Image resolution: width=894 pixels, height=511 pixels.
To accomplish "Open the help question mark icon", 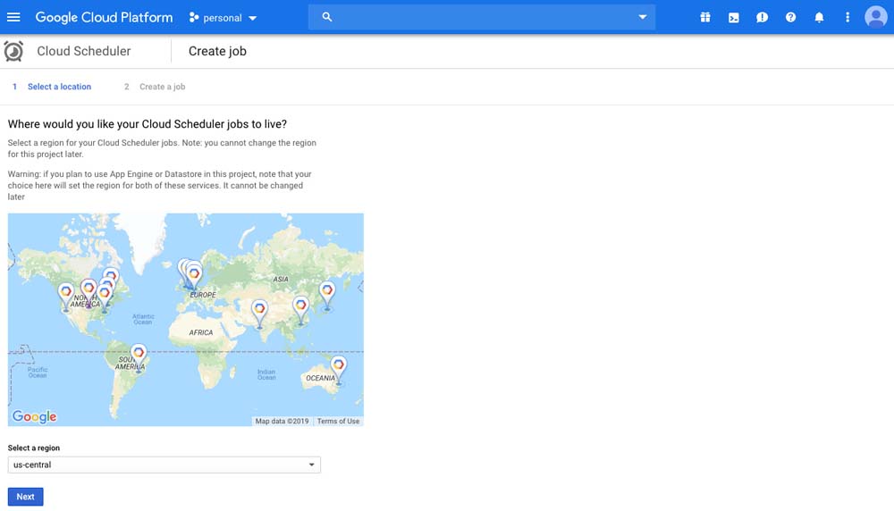I will [790, 17].
